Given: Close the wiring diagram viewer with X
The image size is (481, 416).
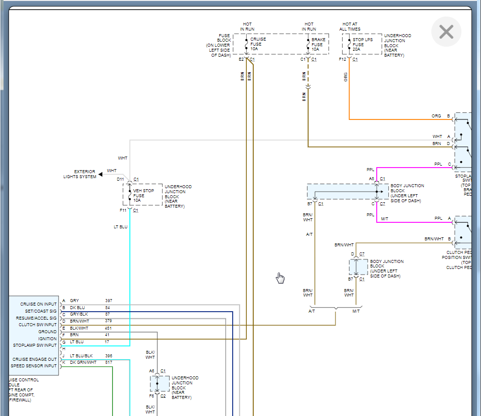Looking at the screenshot, I should [x=446, y=32].
